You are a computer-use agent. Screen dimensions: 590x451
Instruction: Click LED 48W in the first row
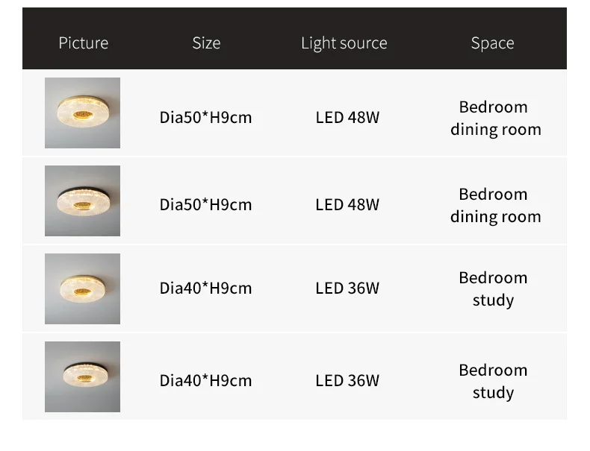point(347,117)
